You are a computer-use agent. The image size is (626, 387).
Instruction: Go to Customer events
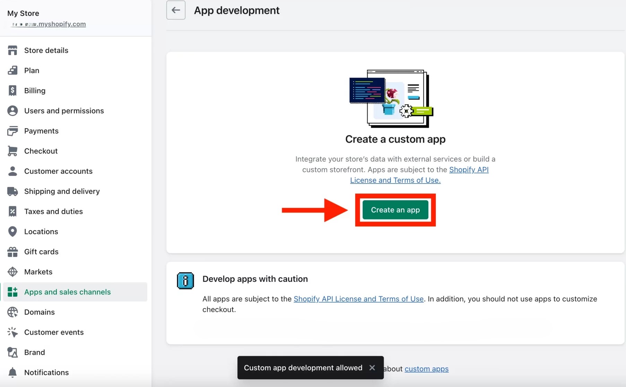click(75, 332)
